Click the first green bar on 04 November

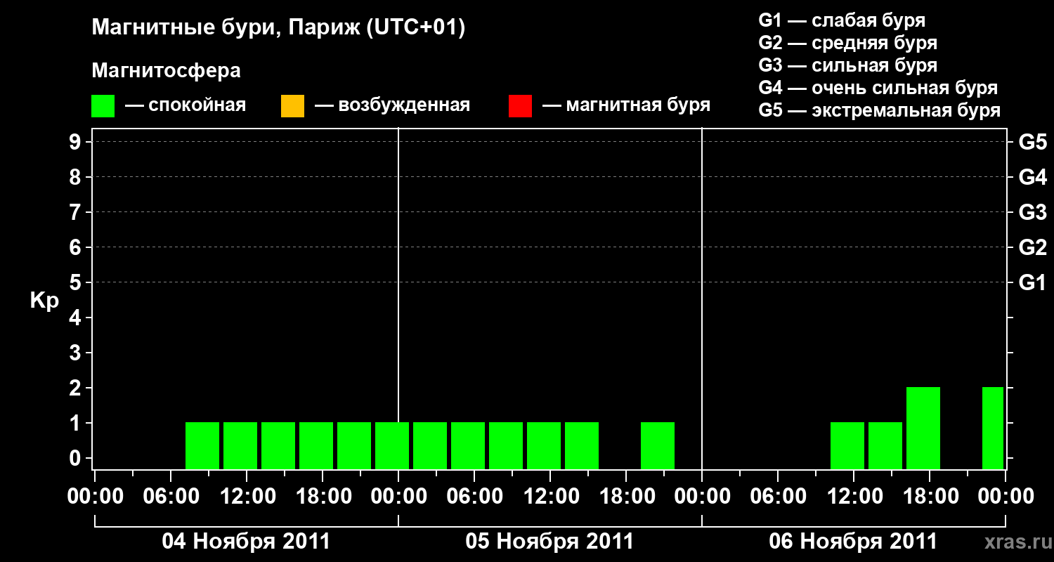(202, 445)
